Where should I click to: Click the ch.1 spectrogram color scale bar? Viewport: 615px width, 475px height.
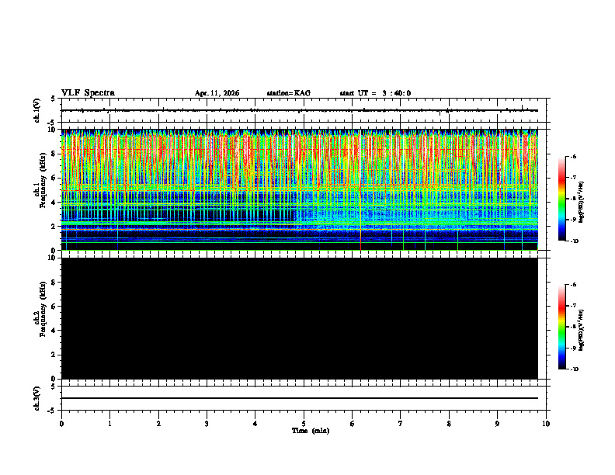pyautogui.click(x=562, y=199)
